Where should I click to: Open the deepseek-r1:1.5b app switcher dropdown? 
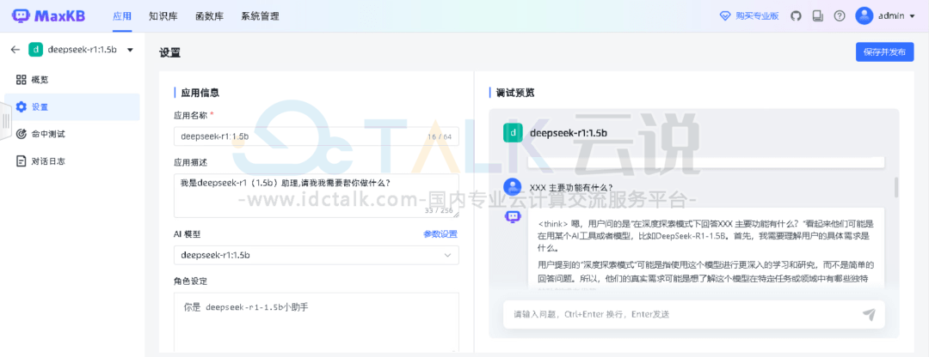[x=130, y=50]
